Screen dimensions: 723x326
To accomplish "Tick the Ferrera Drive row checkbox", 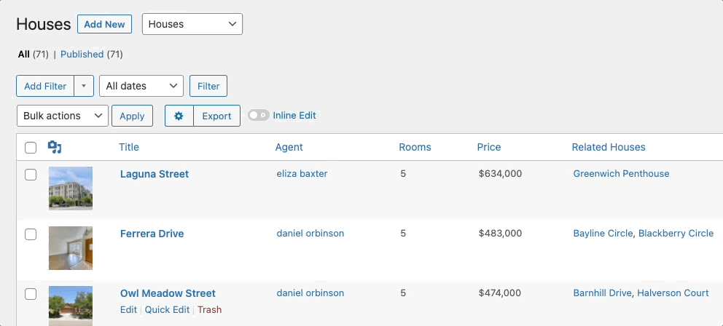I will [x=31, y=234].
